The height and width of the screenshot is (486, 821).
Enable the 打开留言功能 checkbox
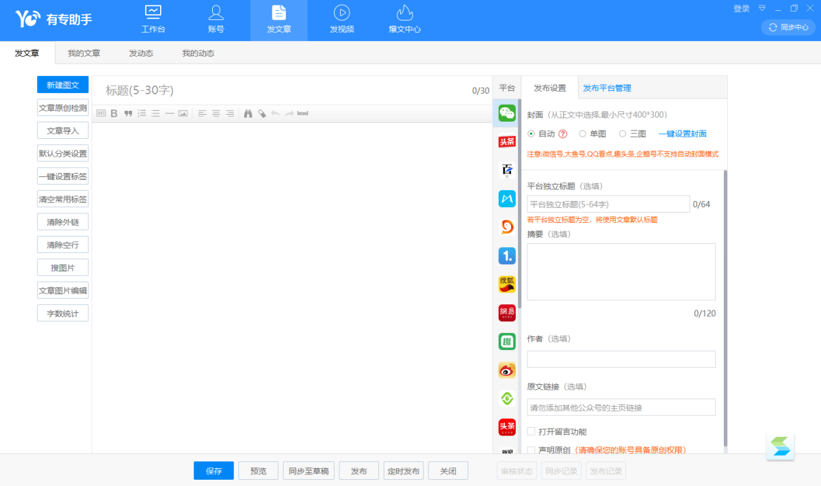[532, 431]
